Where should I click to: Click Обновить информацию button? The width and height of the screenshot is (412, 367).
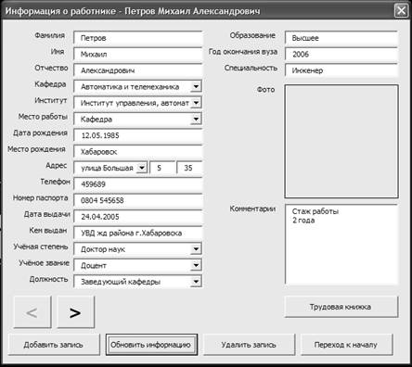point(151,345)
